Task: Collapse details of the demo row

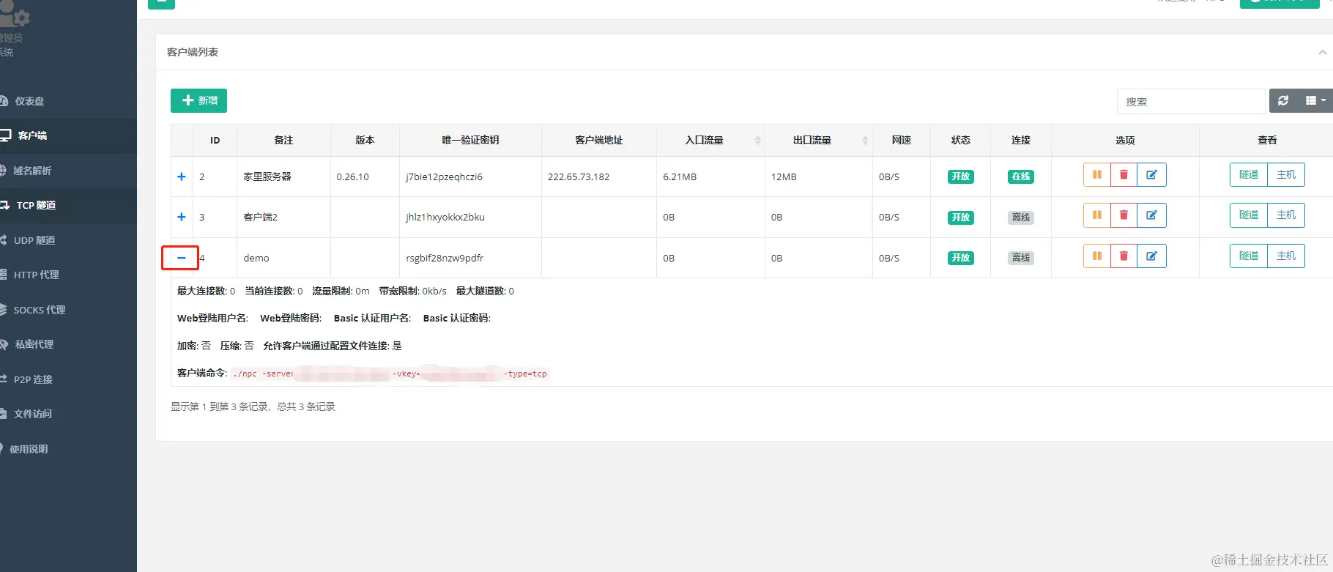Action: (x=182, y=258)
